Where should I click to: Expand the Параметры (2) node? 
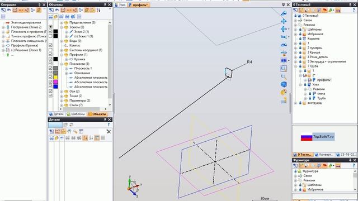[62, 100]
